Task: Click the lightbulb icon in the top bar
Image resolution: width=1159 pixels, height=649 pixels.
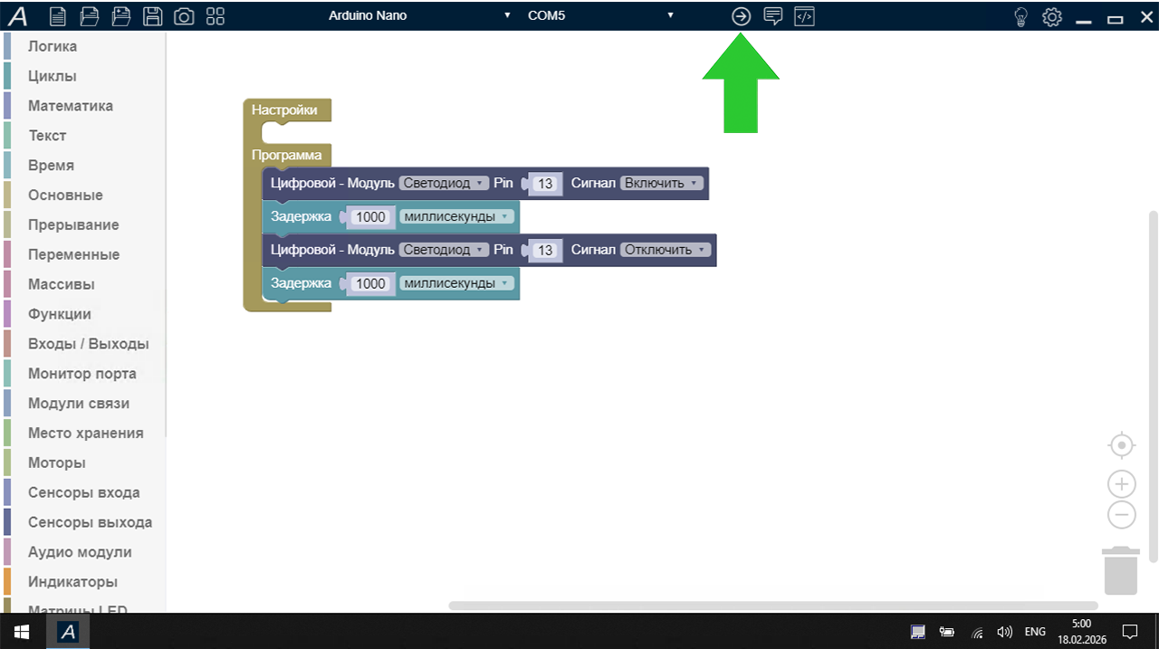Action: pos(1020,16)
